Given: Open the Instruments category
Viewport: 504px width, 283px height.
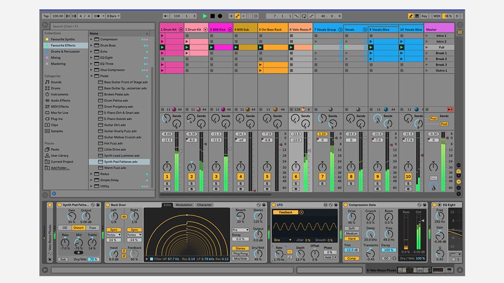Looking at the screenshot, I should tap(59, 94).
